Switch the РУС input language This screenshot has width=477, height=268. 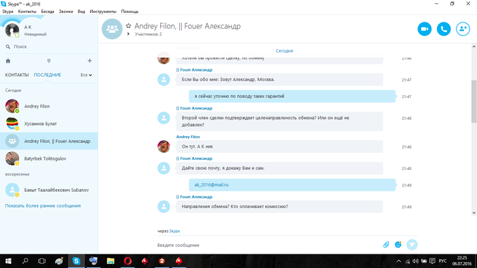tap(443, 261)
